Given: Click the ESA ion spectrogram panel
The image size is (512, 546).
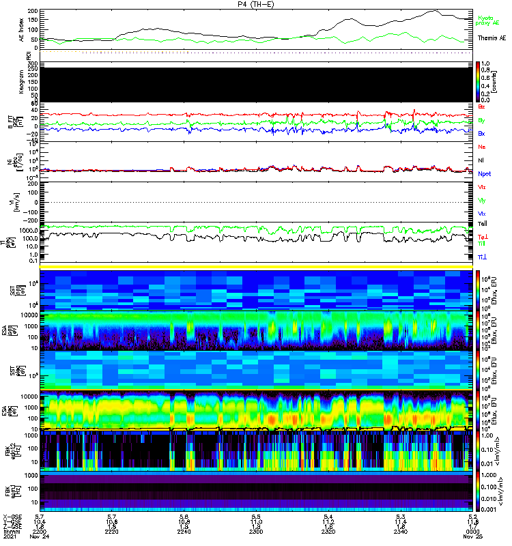Looking at the screenshot, I should [257, 330].
